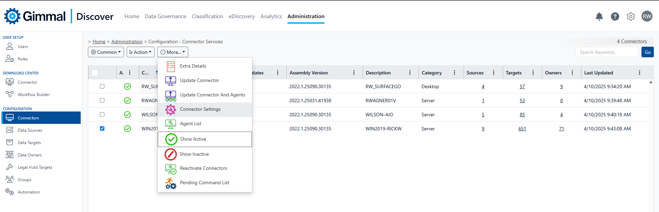Expand the Common dropdown button
The width and height of the screenshot is (659, 212).
tap(106, 52)
